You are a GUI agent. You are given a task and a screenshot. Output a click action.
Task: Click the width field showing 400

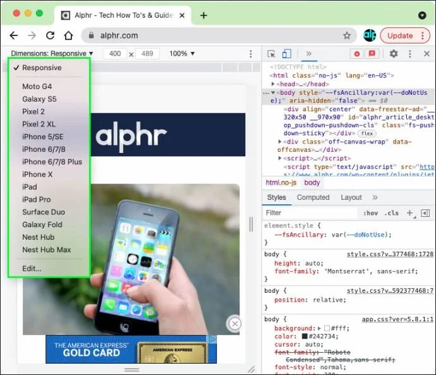[115, 53]
